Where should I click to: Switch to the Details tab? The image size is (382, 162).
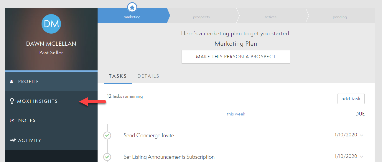coord(148,76)
